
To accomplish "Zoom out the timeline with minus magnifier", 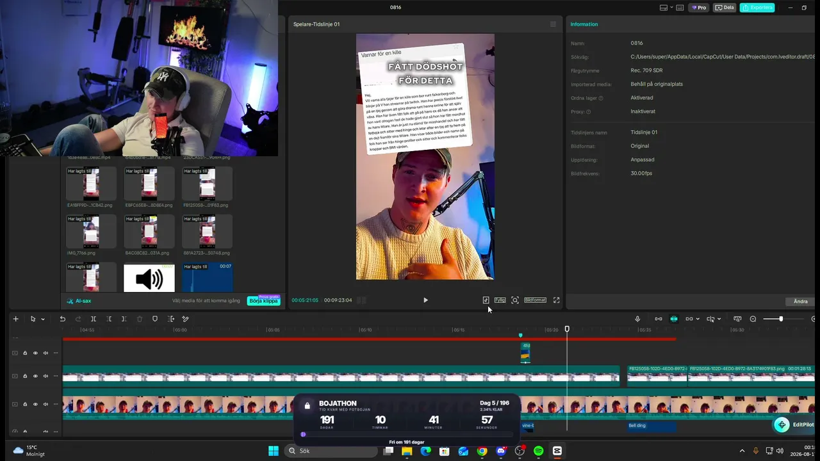I will [753, 319].
